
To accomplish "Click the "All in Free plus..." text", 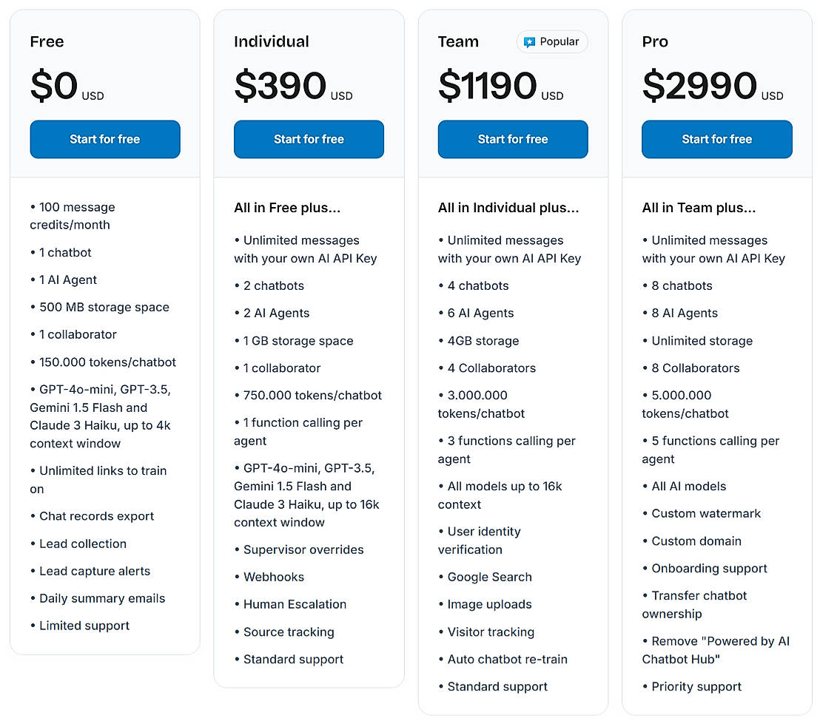I will tap(287, 208).
